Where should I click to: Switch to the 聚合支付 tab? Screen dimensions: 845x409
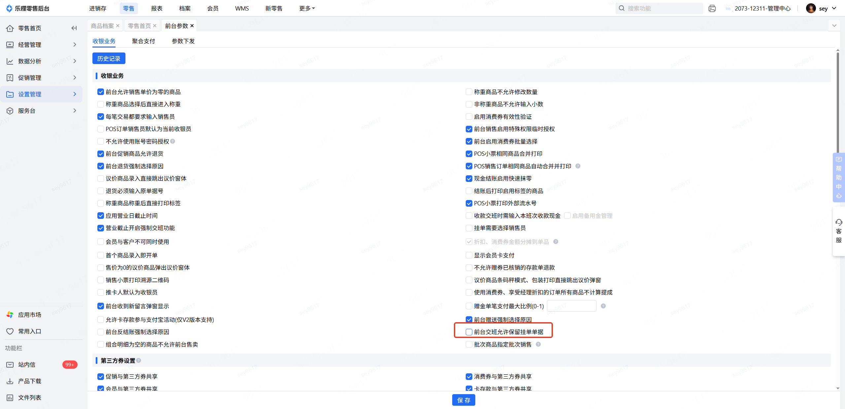click(x=143, y=41)
